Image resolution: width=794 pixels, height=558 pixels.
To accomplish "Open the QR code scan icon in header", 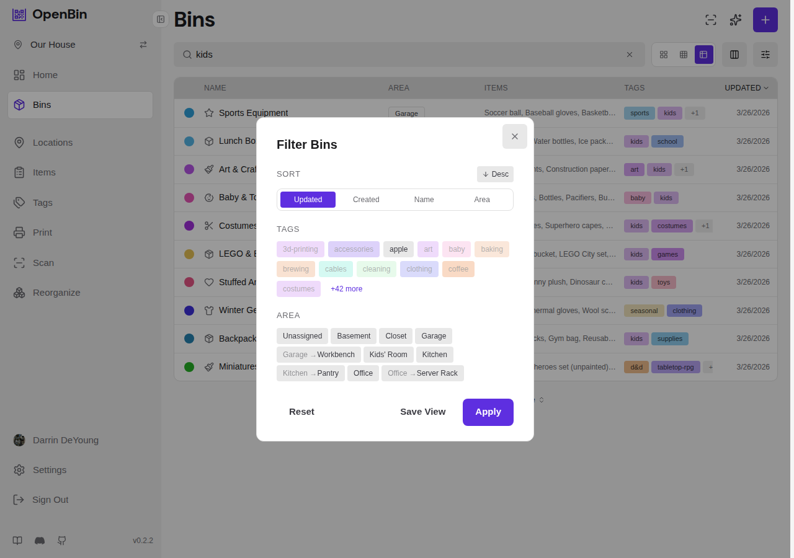I will [710, 20].
